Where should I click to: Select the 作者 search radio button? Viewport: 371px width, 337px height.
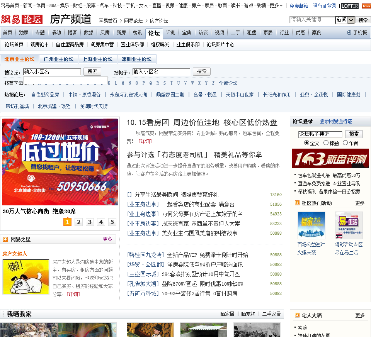[x=345, y=143]
